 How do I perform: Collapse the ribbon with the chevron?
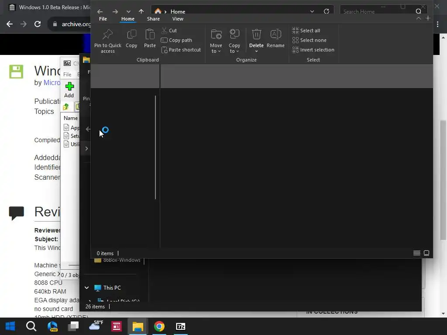(x=418, y=18)
